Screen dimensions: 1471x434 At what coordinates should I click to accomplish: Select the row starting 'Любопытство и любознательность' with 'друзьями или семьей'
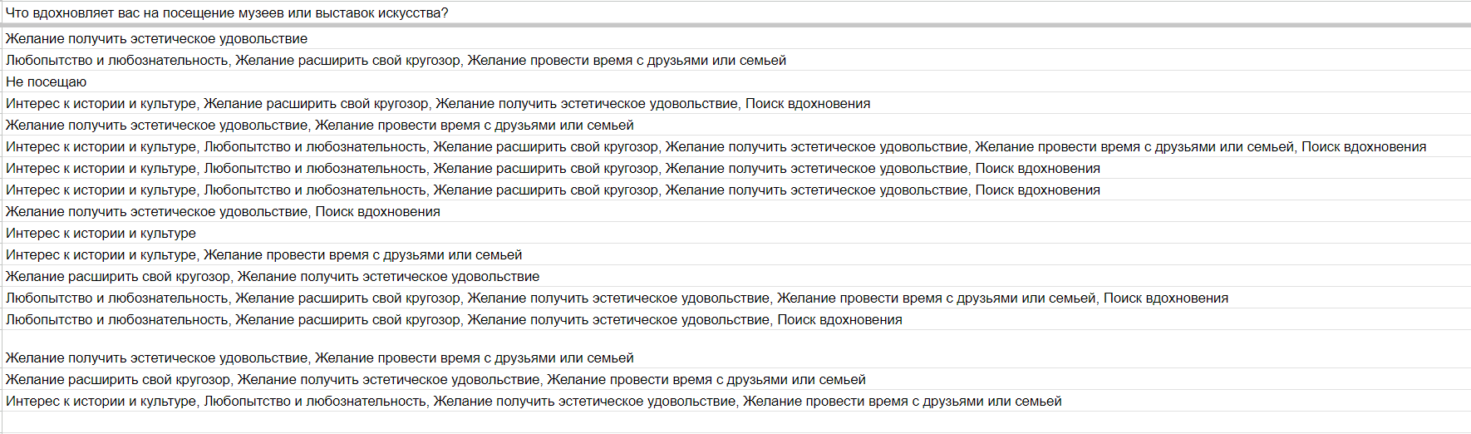(735, 60)
